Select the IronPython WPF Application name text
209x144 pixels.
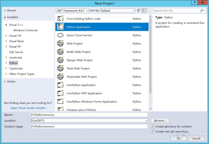(x=84, y=93)
